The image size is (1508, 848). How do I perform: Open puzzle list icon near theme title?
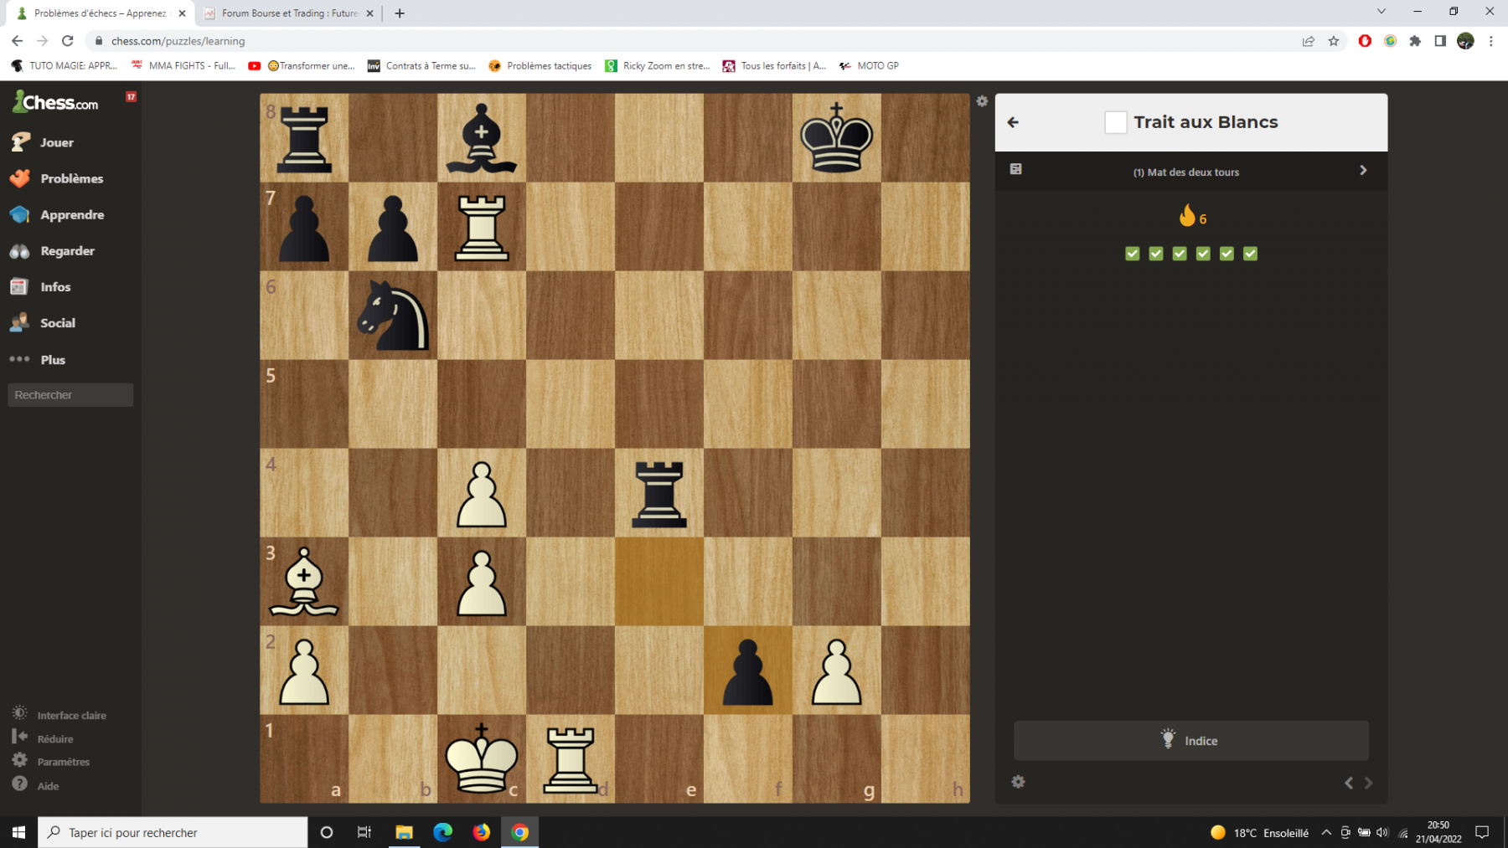tap(1015, 169)
